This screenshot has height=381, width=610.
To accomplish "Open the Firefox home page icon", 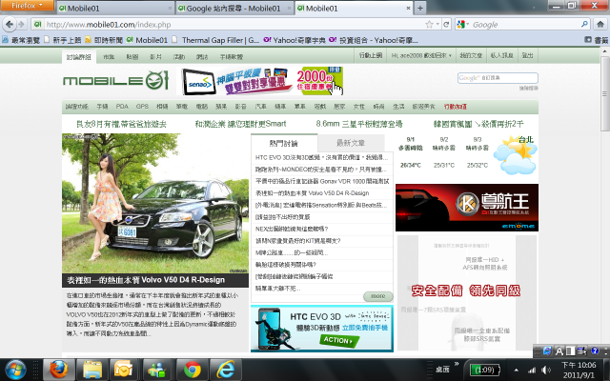I will 600,24.
